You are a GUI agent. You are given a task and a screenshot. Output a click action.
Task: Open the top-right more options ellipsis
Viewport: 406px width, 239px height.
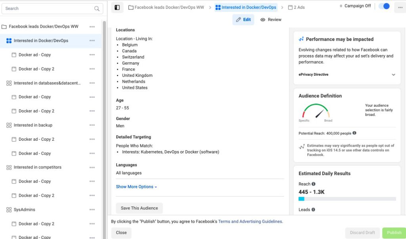click(x=400, y=8)
